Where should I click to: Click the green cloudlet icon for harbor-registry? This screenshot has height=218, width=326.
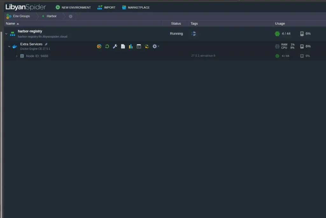(277, 34)
